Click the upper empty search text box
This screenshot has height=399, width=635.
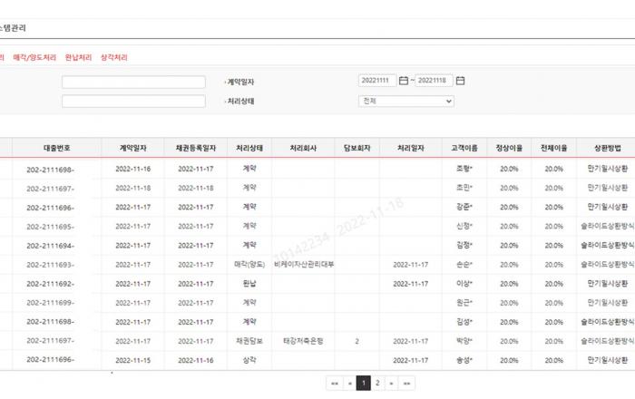pyautogui.click(x=133, y=82)
